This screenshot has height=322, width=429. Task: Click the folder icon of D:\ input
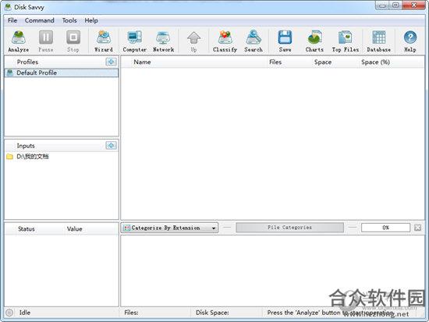coord(9,157)
